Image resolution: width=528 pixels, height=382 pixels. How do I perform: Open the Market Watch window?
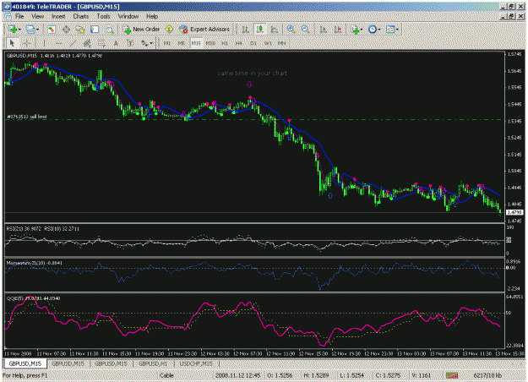(52, 30)
